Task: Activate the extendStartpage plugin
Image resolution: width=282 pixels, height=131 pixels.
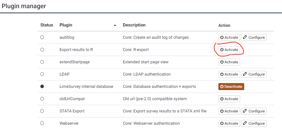Action: pyautogui.click(x=229, y=62)
